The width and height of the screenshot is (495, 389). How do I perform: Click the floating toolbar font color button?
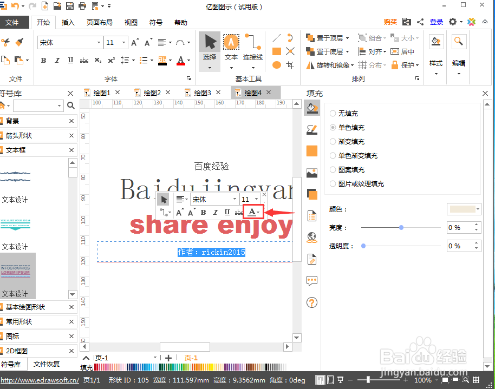point(253,212)
